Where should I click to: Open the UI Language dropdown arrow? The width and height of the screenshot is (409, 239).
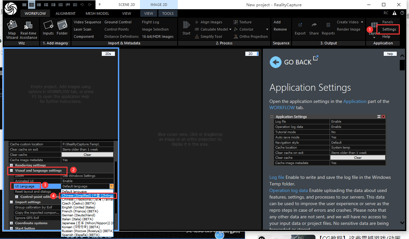[x=111, y=186]
